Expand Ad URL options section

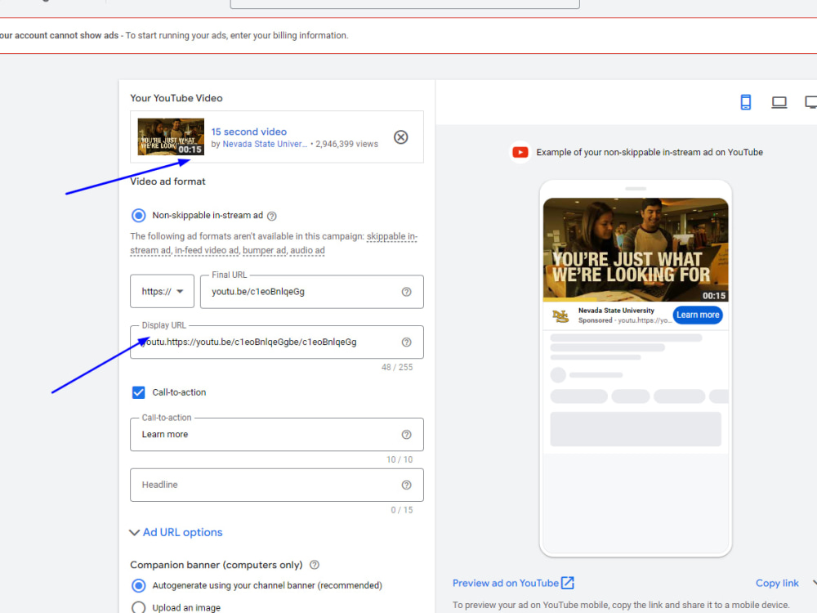pos(176,532)
